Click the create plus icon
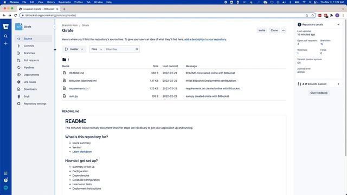The width and height of the screenshot is (347, 195). coord(6,43)
